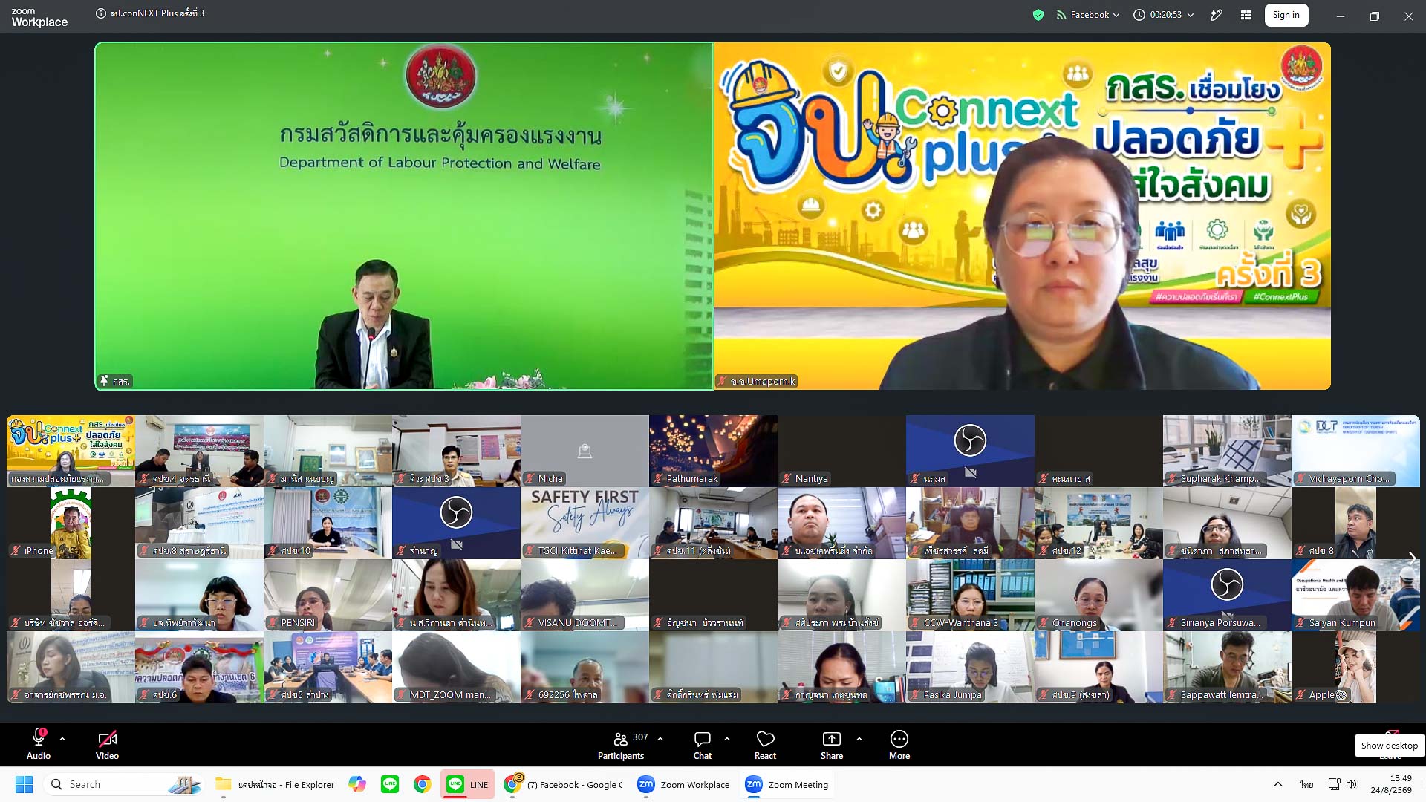1426x802 pixels.
Task: Click the Facebook live stream signal icon
Action: tap(1061, 15)
